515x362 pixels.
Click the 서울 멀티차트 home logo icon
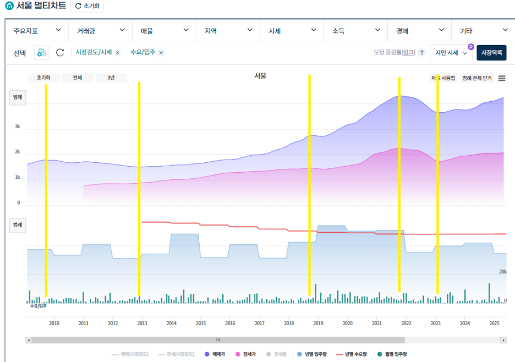pyautogui.click(x=9, y=6)
